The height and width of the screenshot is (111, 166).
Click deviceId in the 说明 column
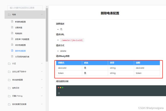[140, 68]
